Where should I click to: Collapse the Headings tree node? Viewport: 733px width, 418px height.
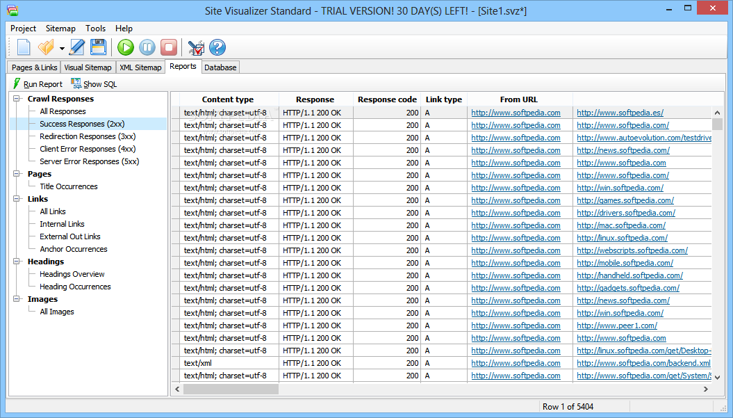point(17,262)
